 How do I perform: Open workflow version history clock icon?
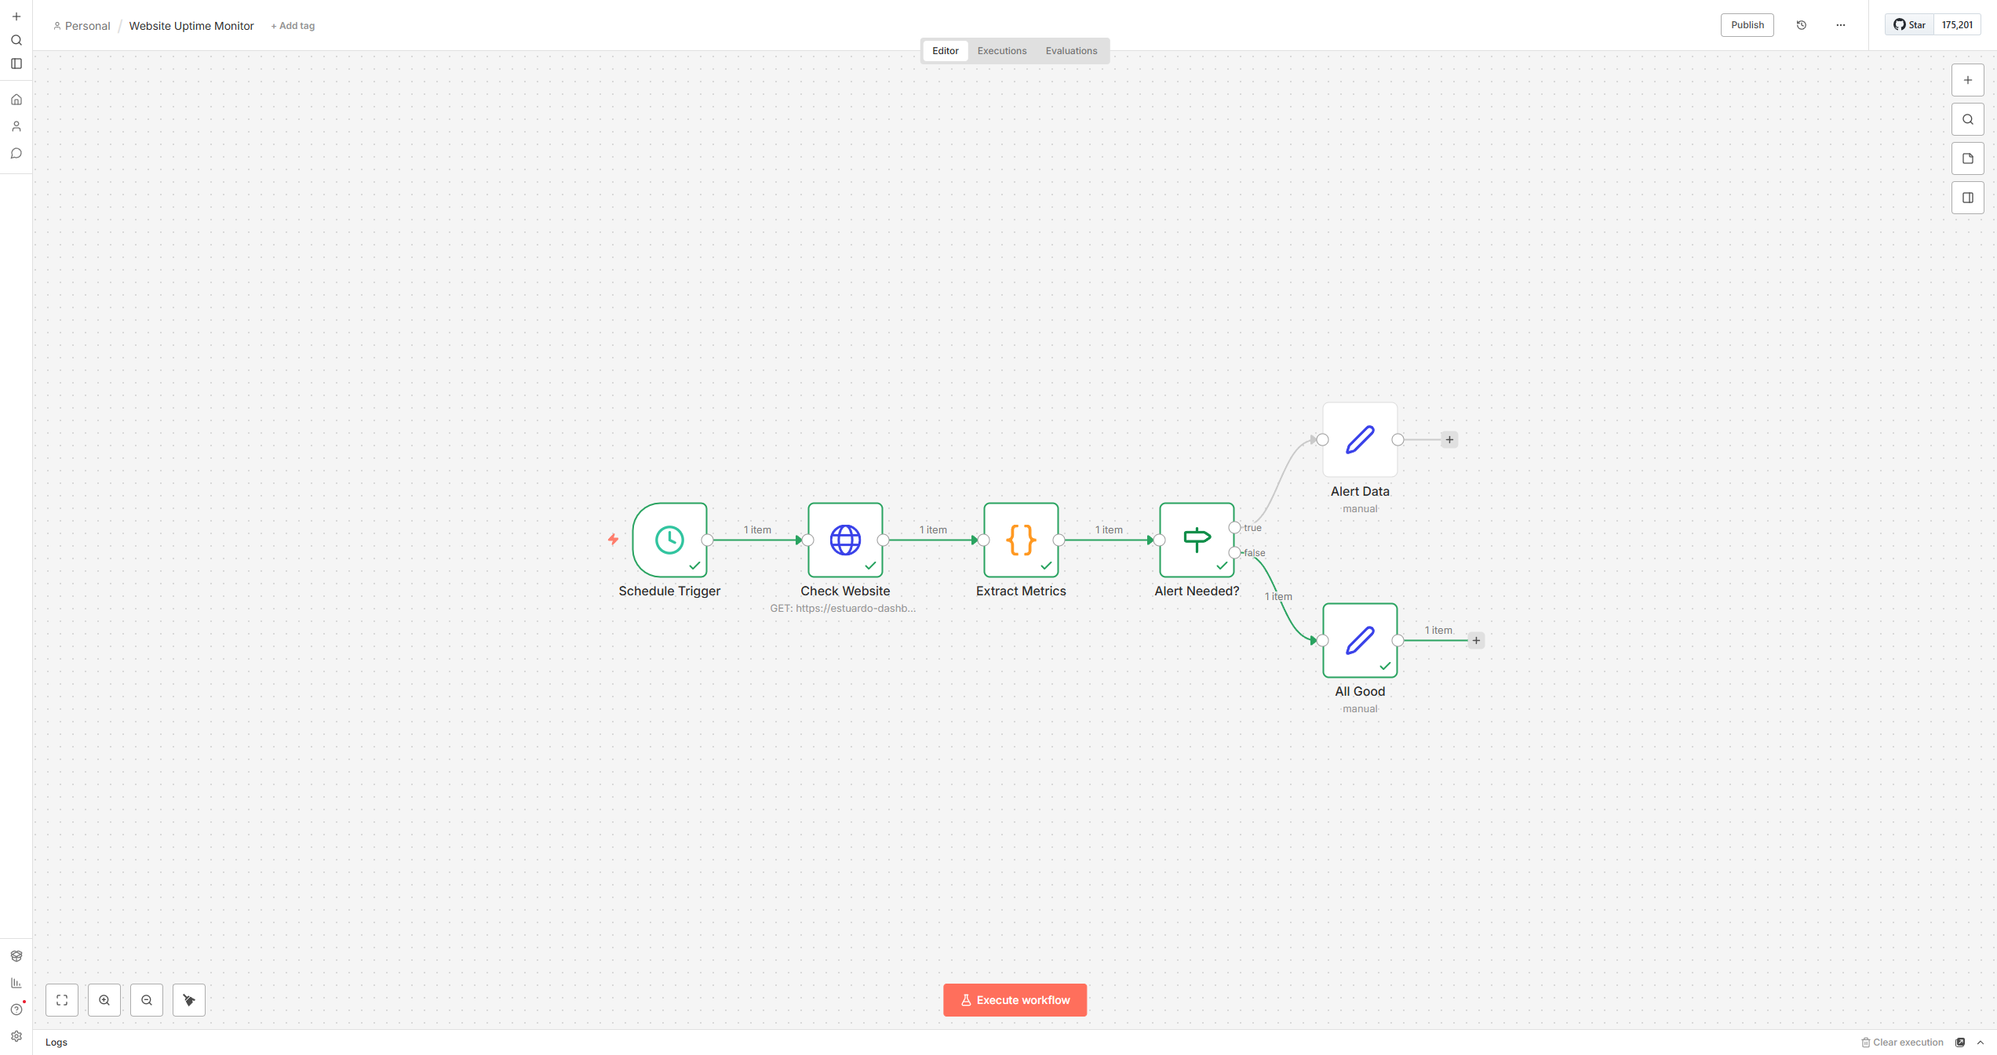[1801, 24]
